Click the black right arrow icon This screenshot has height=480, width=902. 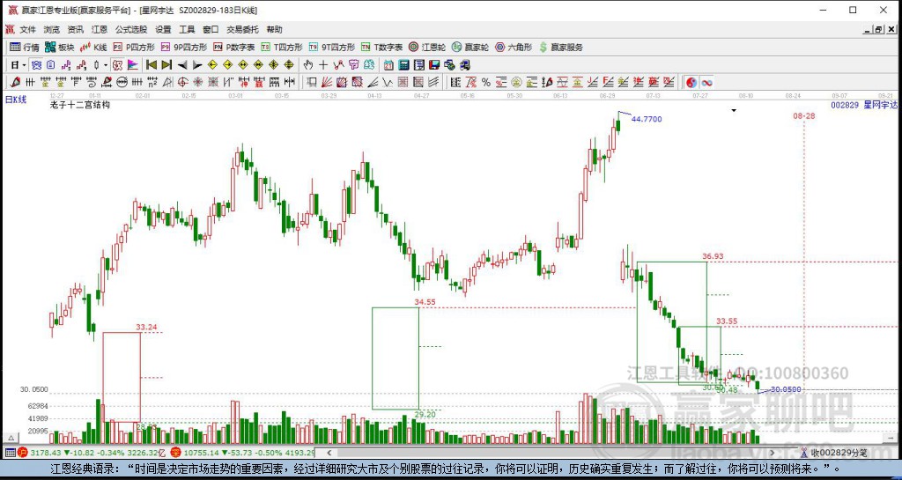(x=197, y=65)
